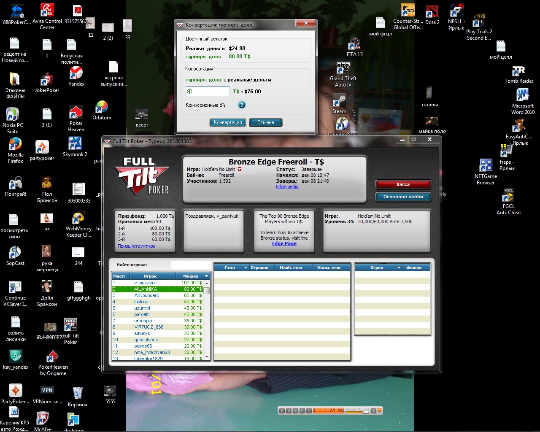Select the Grand Theft Auto IV icon

pyautogui.click(x=343, y=75)
